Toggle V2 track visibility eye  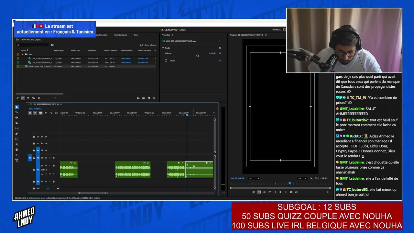tap(46, 143)
